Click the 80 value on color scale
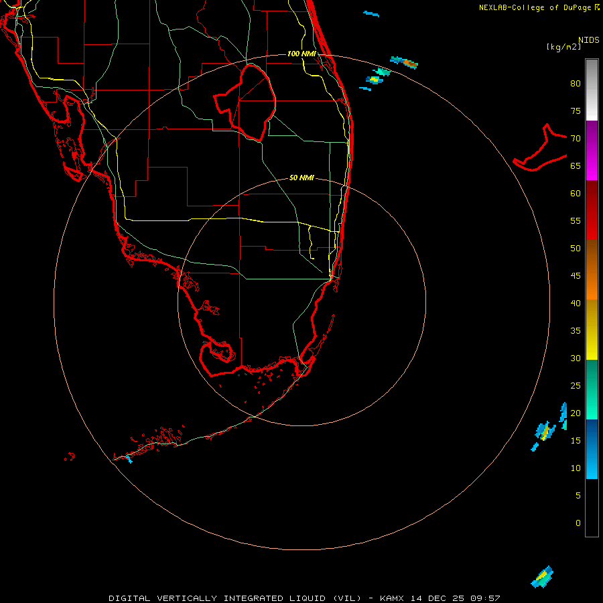Image resolution: width=603 pixels, height=603 pixels. 576,84
